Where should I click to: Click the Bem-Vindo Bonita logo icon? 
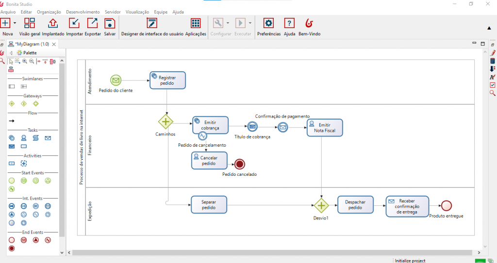pyautogui.click(x=309, y=23)
